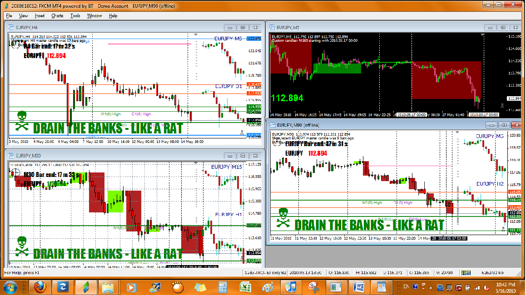
Task: Click the MT4 application icon in the title bar
Action: point(7,6)
